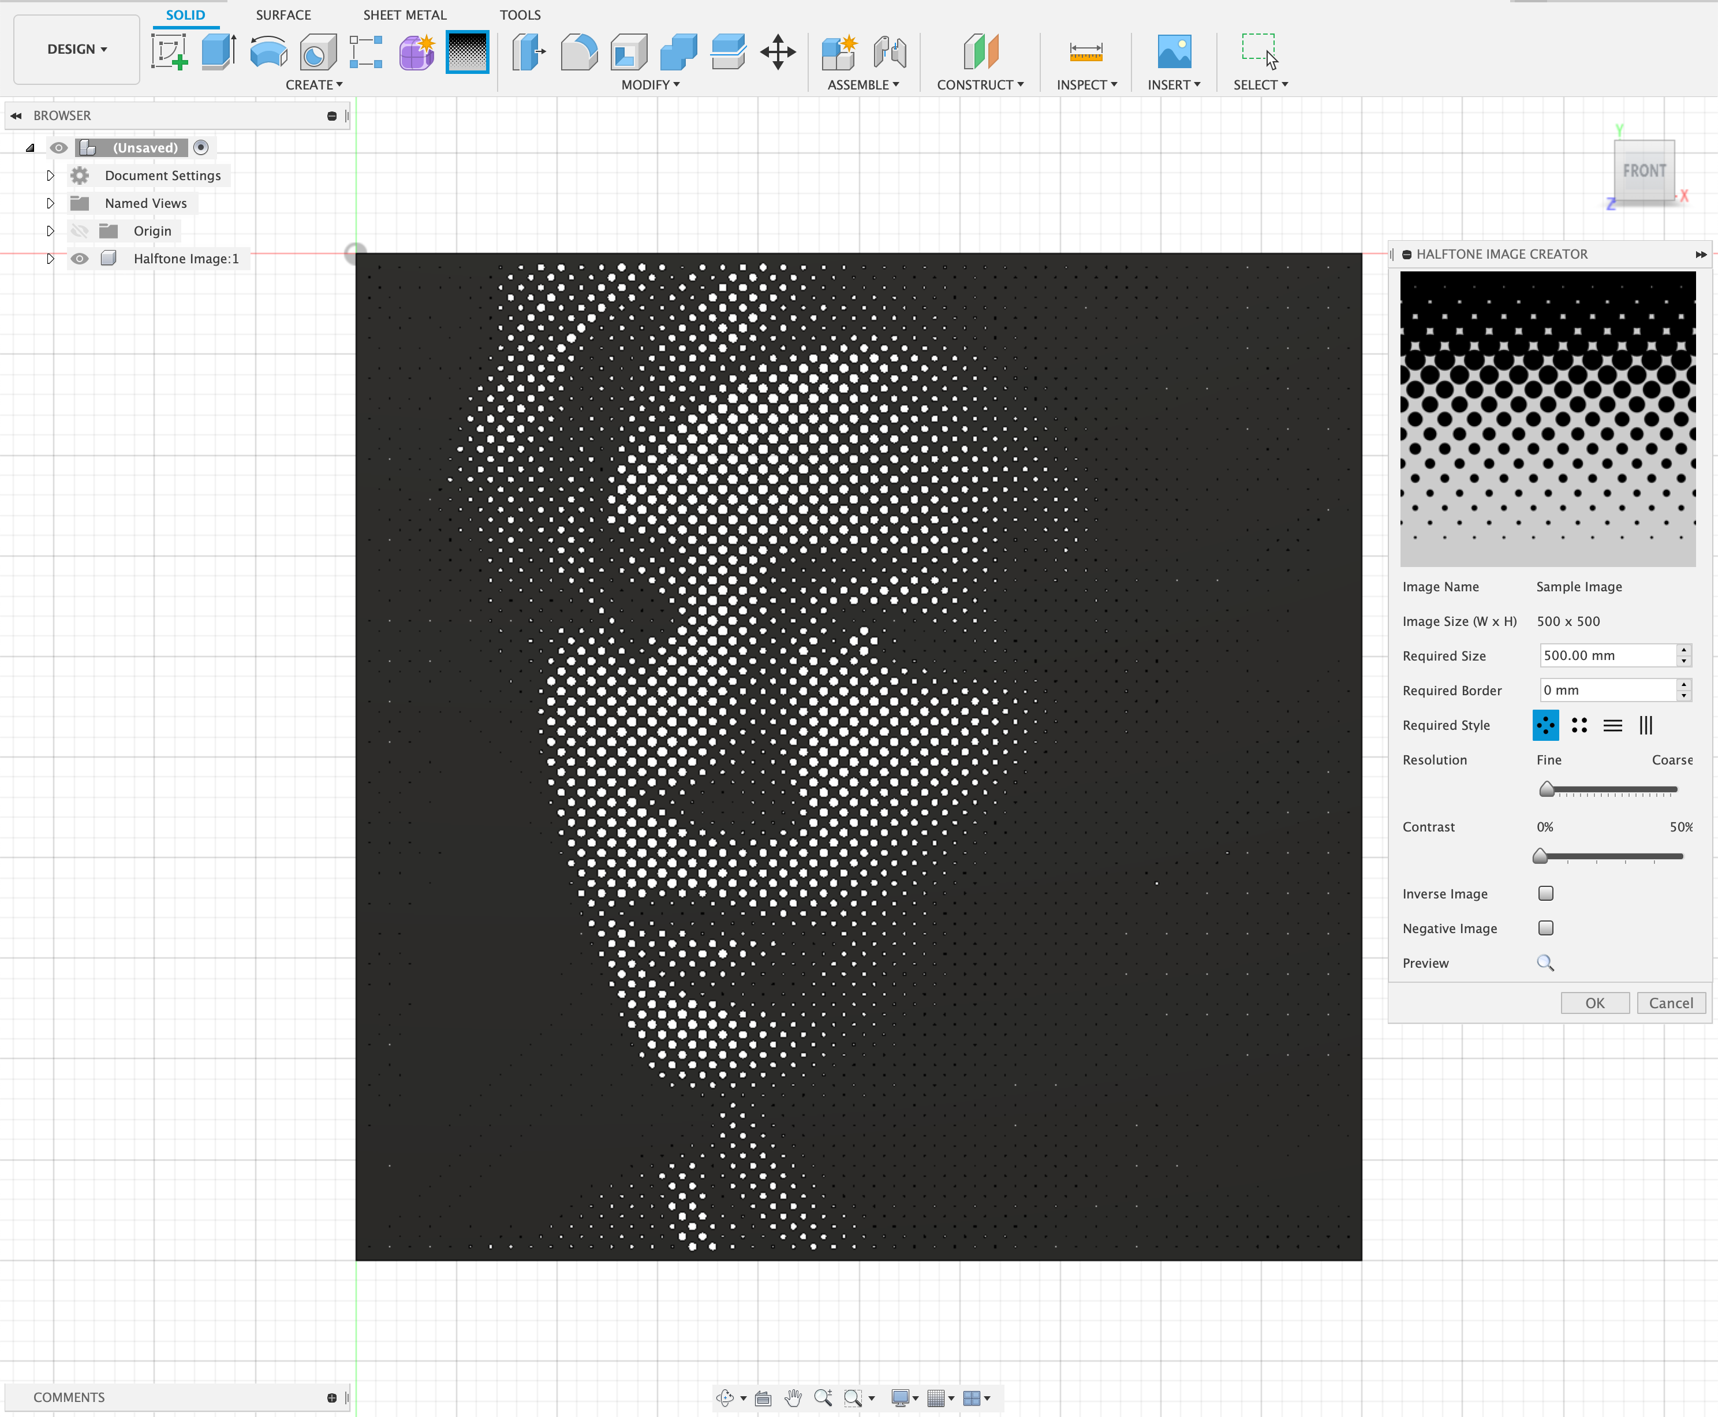Click the Insert image icon

pos(1174,52)
